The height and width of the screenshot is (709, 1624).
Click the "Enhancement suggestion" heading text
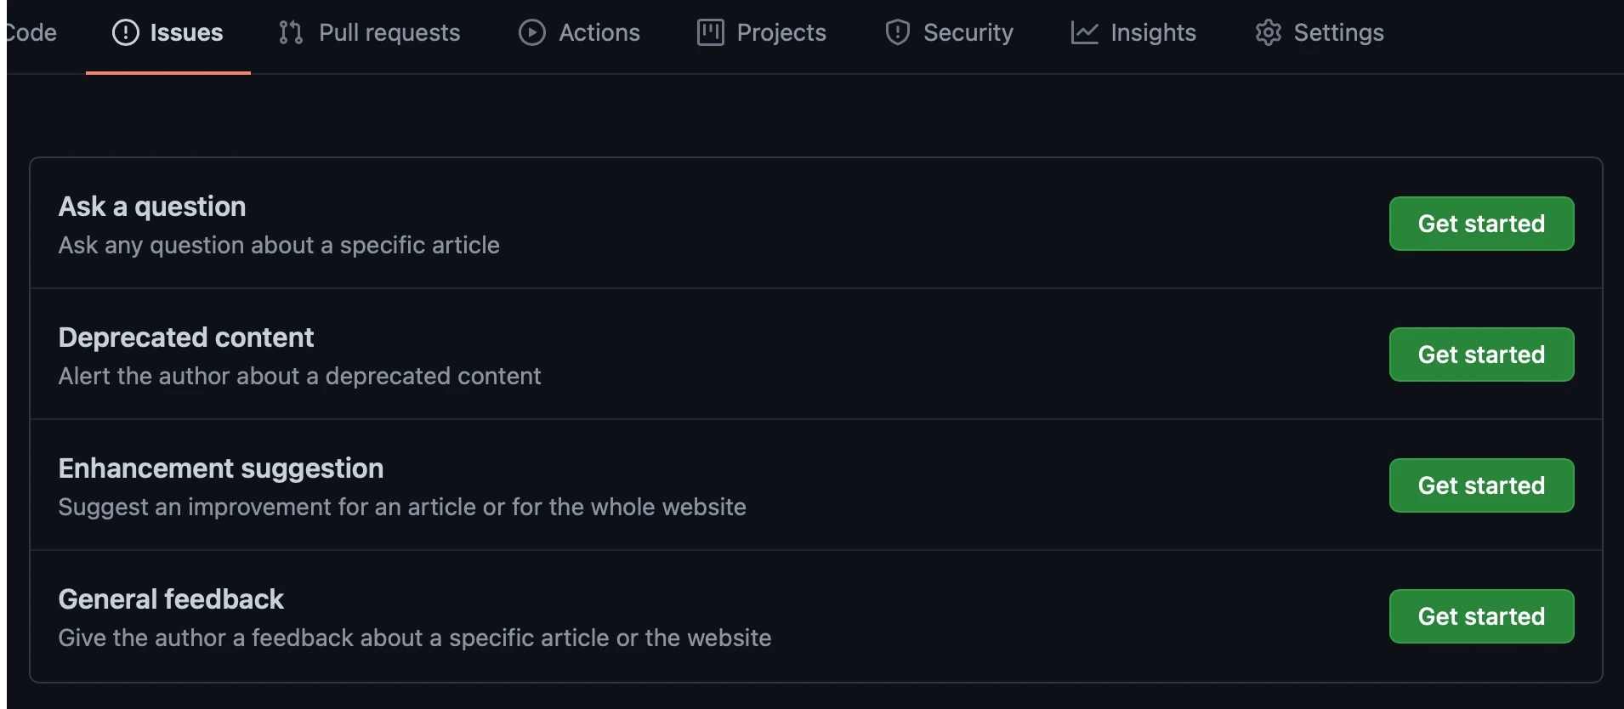(221, 468)
